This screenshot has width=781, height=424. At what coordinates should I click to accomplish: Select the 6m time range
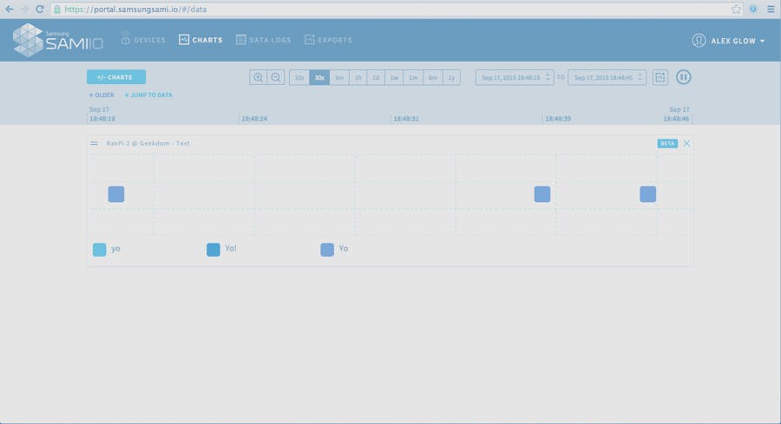432,78
